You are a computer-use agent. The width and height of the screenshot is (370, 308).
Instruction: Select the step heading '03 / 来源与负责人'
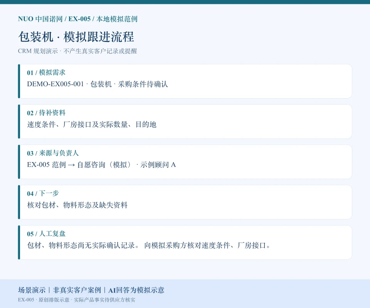(x=53, y=153)
